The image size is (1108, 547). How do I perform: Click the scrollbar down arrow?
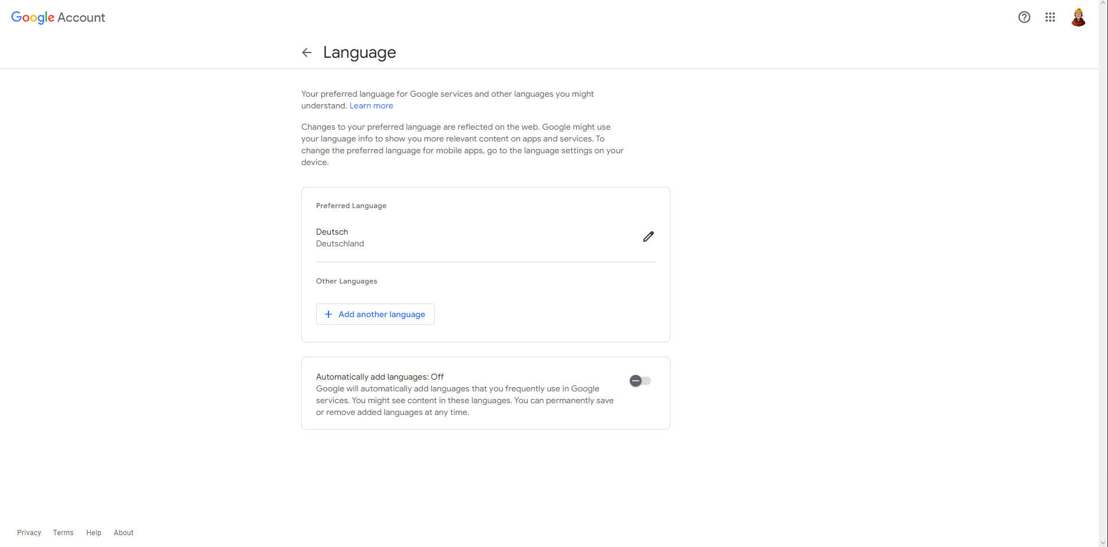pos(1103,542)
